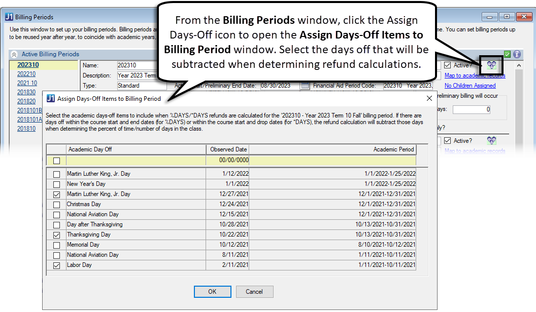Screen dimensions: 536x312
Task: Select billing period 201810
Action: coord(26,129)
